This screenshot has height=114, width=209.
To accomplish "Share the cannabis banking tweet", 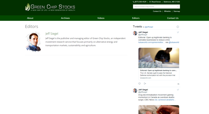I will [145, 84].
